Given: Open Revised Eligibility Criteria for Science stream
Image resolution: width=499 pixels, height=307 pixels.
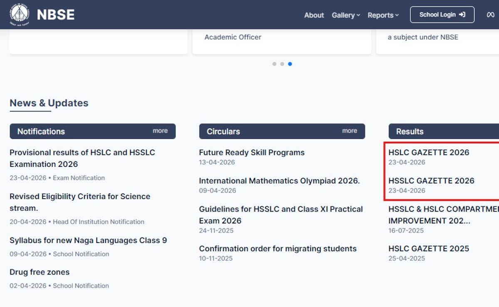Looking at the screenshot, I should [x=80, y=202].
